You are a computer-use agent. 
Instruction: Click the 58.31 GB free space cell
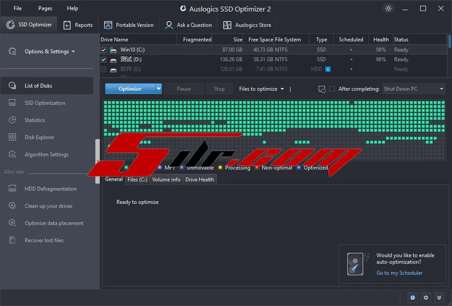pyautogui.click(x=263, y=60)
